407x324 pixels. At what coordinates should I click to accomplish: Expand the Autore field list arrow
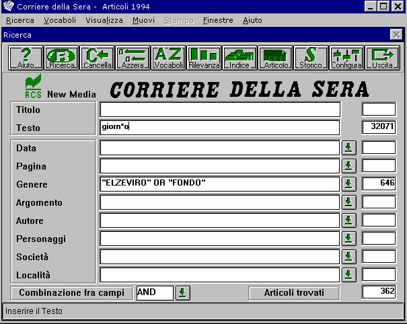tap(349, 220)
